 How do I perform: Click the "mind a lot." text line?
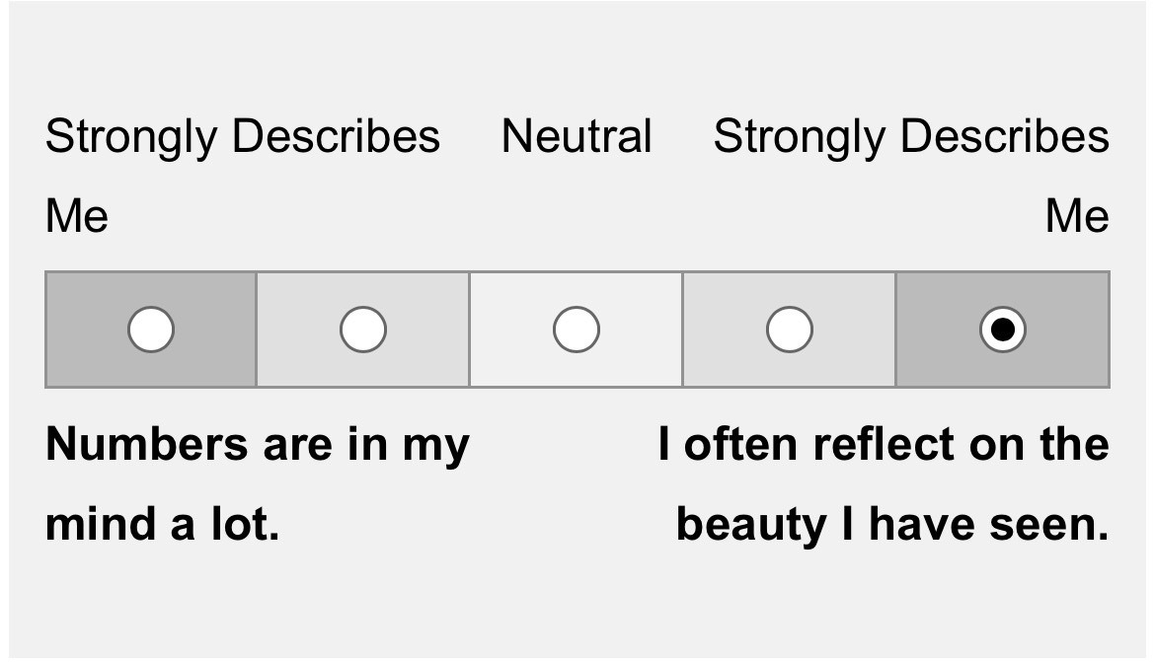(163, 524)
